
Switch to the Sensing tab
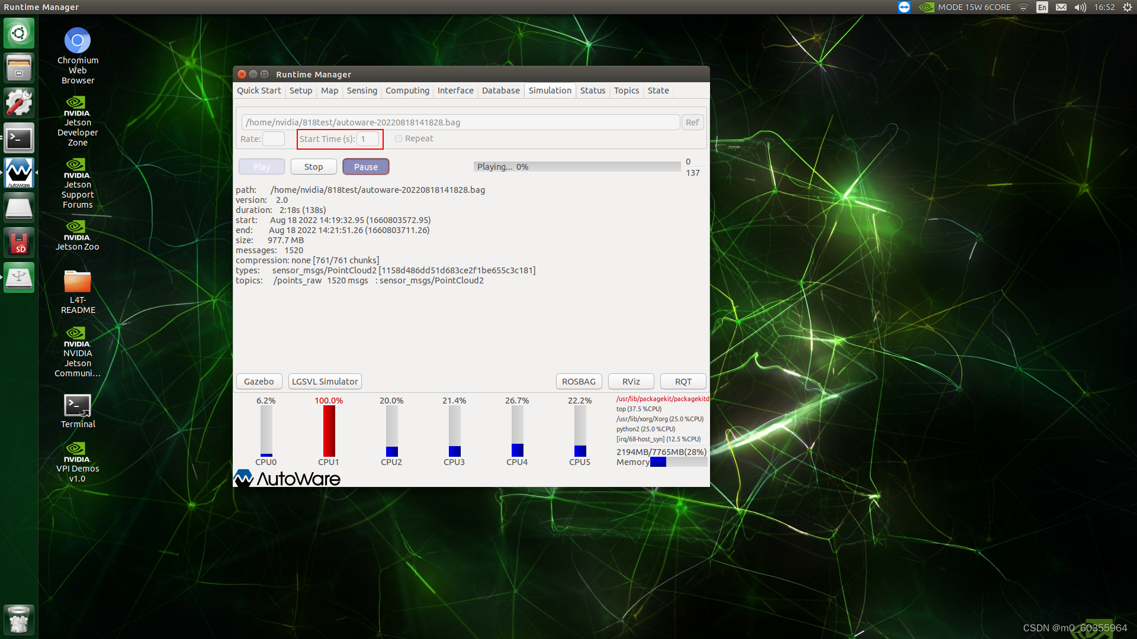(361, 91)
